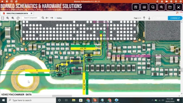Open the notification center icon
The height and width of the screenshot is (103, 183).
[x=178, y=100]
